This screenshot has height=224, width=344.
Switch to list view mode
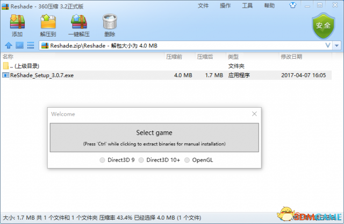pyautogui.click(x=31, y=46)
